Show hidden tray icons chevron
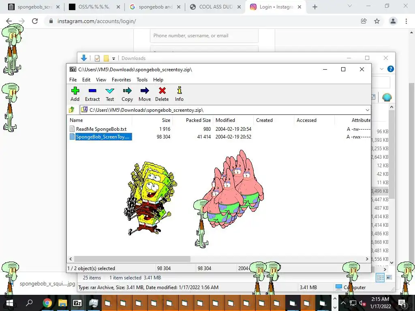This screenshot has height=311, width=415. [343, 303]
